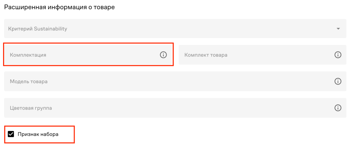Show the info hint for Цветовая группа
This screenshot has width=349, height=149.
338,108
